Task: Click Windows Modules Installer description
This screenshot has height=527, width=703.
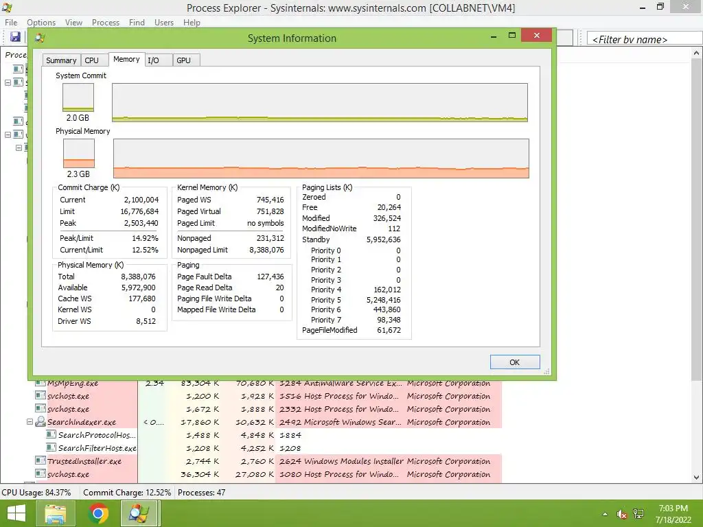Action: coord(354,460)
